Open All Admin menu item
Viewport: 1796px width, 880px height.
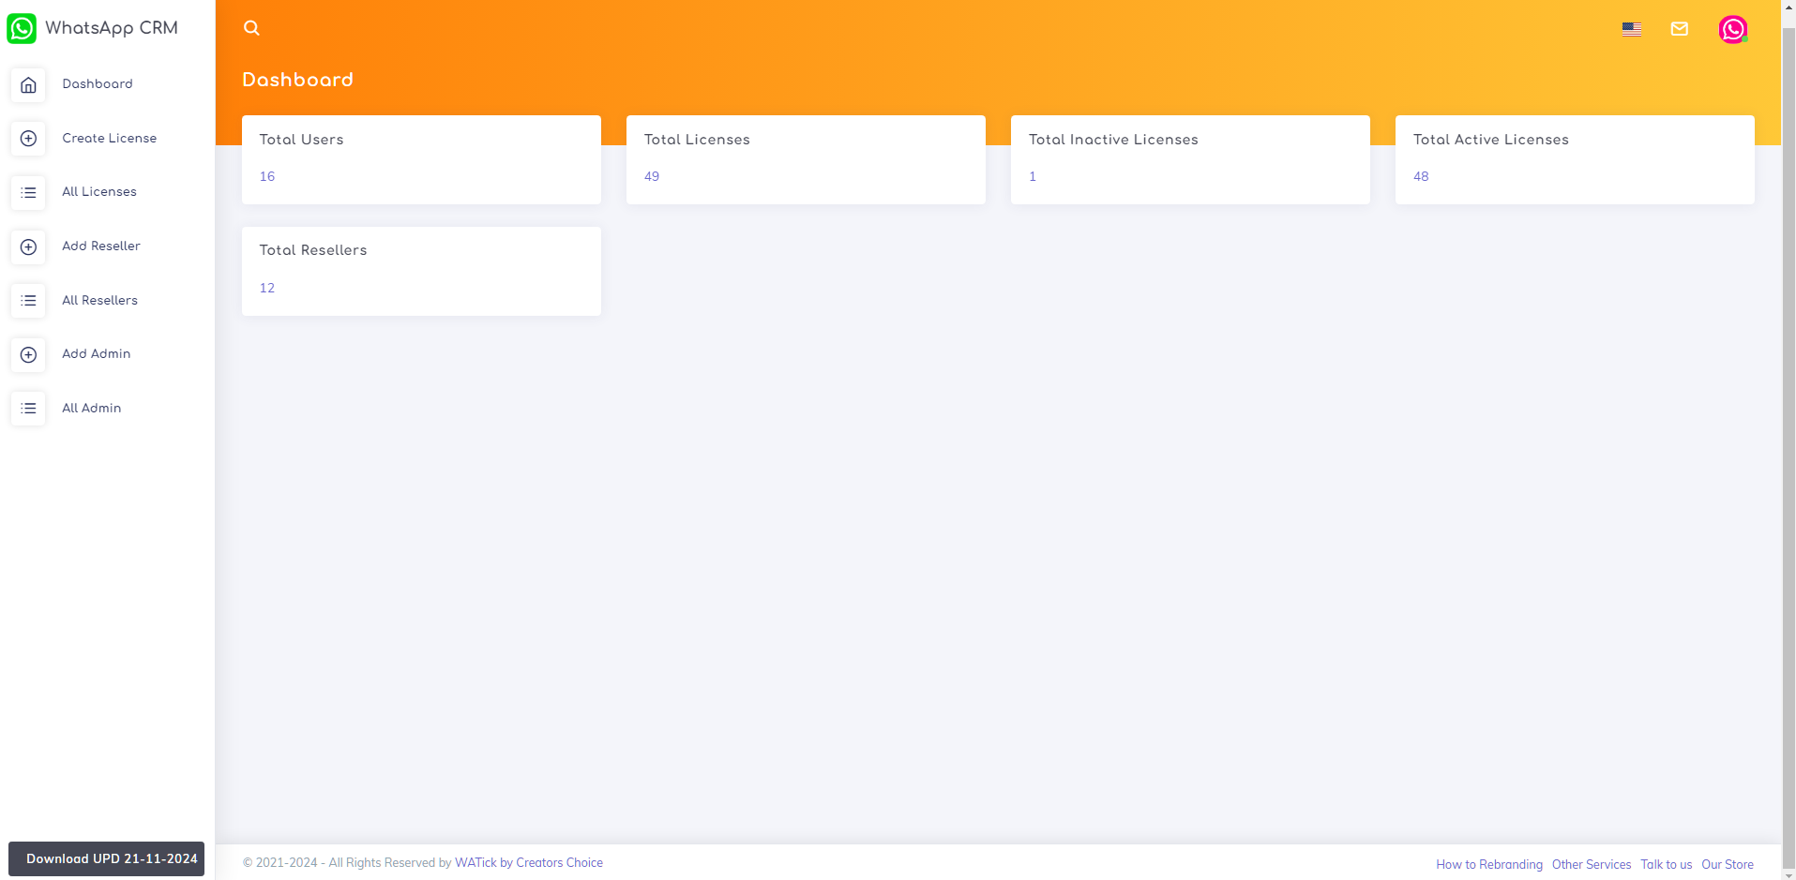pyautogui.click(x=92, y=408)
